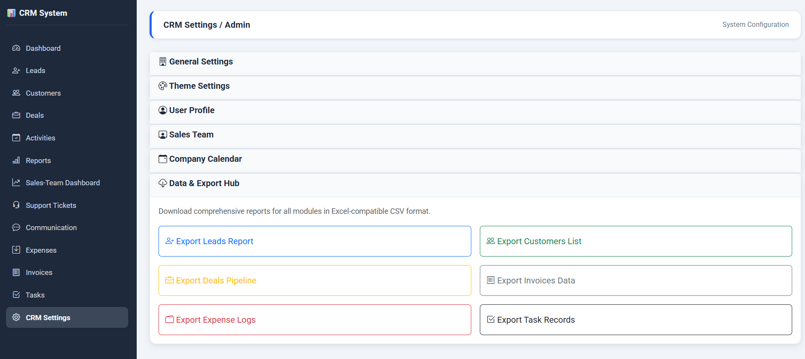This screenshot has width=805, height=359.
Task: Open Customers from the sidebar menu
Action: (67, 93)
